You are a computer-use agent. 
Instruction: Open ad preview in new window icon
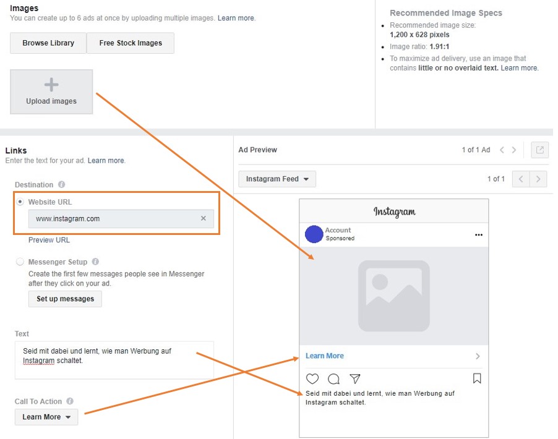pyautogui.click(x=540, y=150)
